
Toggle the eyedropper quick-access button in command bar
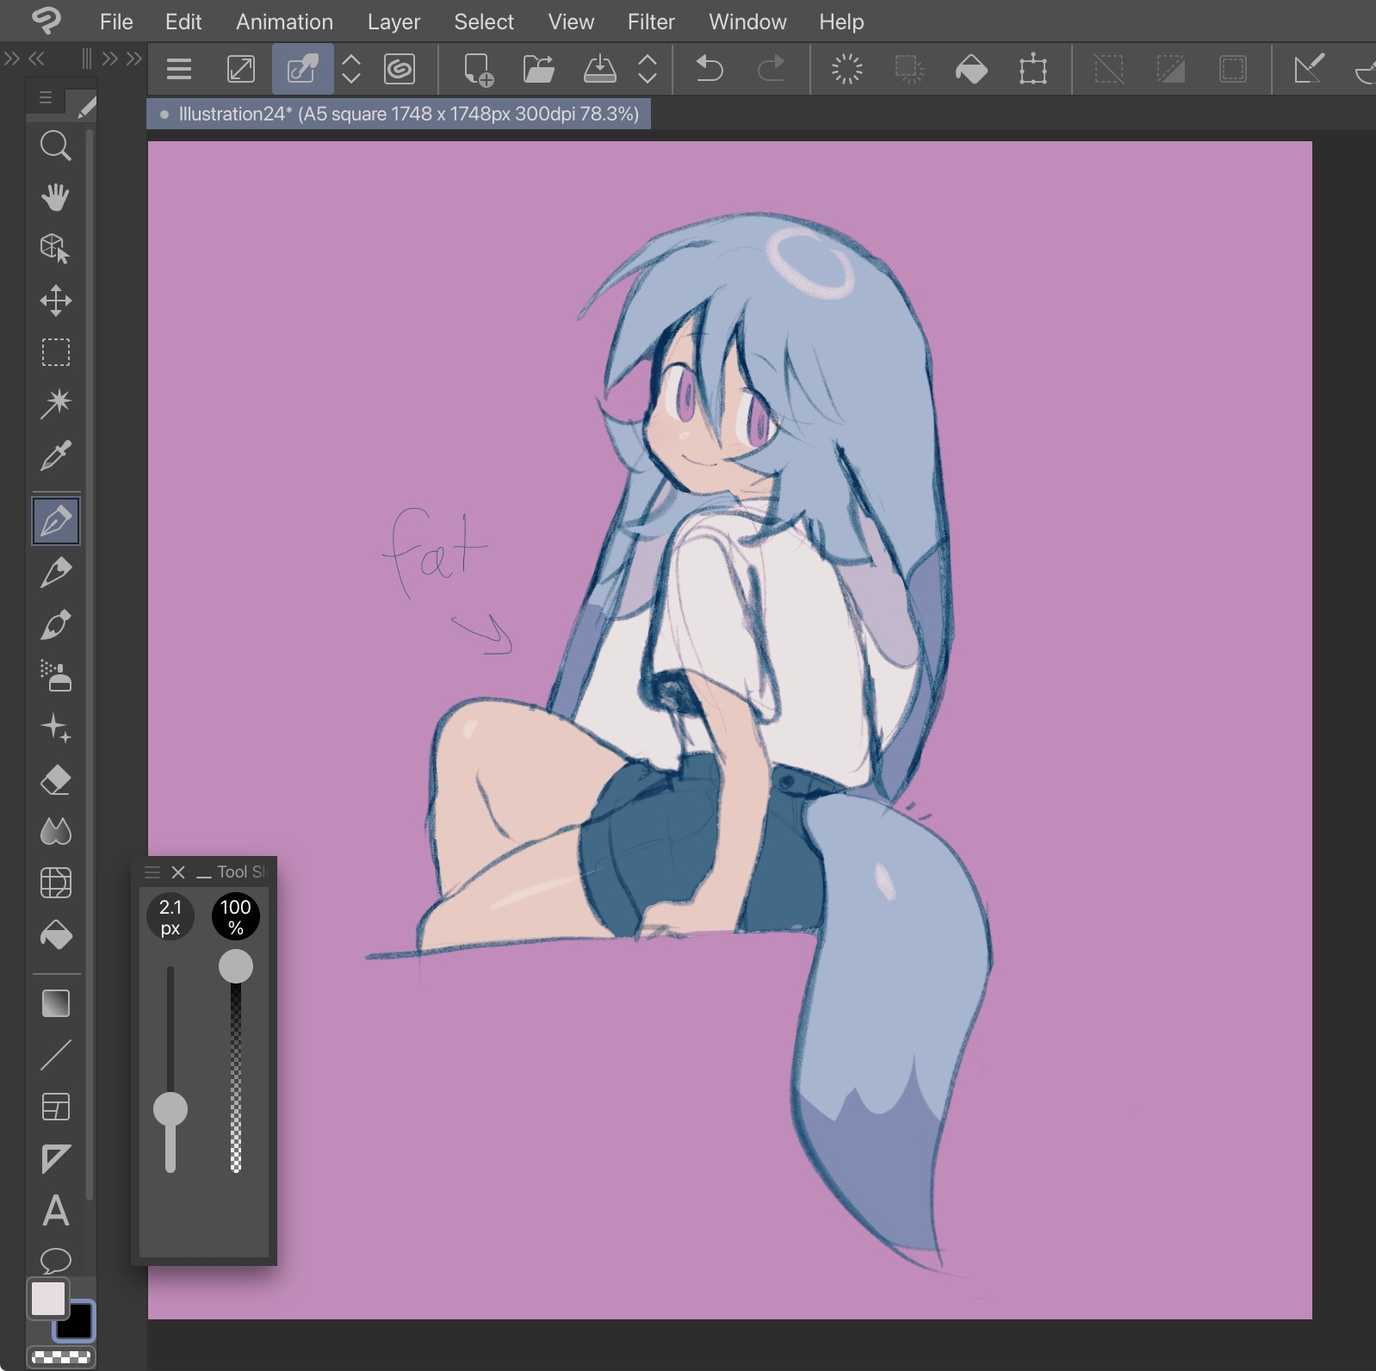[x=302, y=69]
